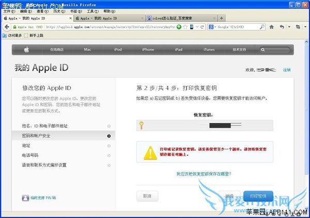The image size is (310, 218).
Task: Click the blue 打印密钥 button
Action: [258, 196]
